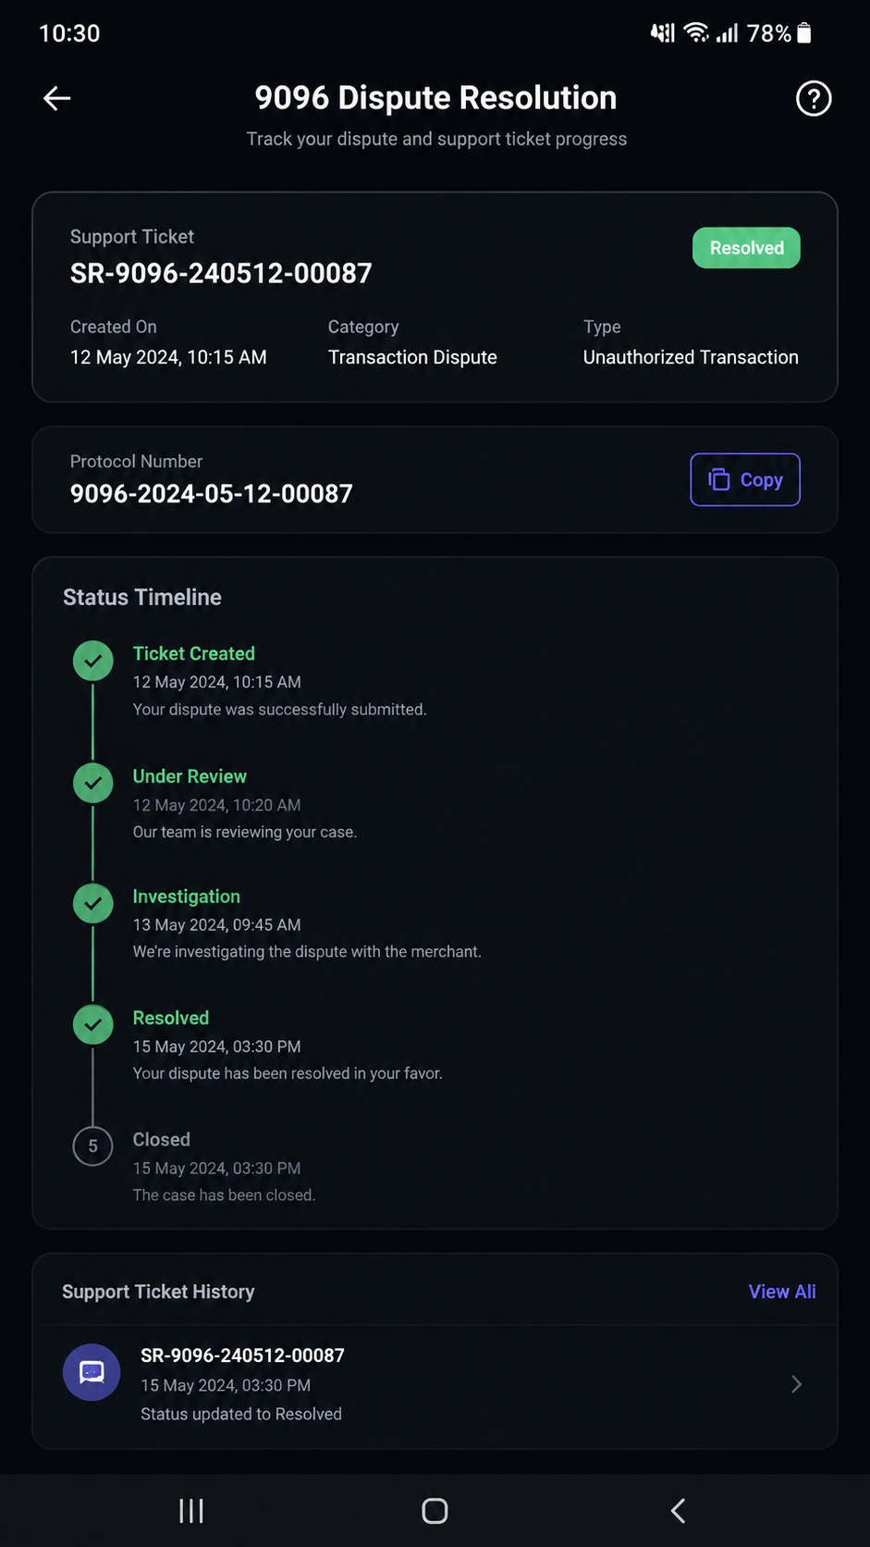Open Android recent apps button
The image size is (870, 1547).
coord(191,1511)
